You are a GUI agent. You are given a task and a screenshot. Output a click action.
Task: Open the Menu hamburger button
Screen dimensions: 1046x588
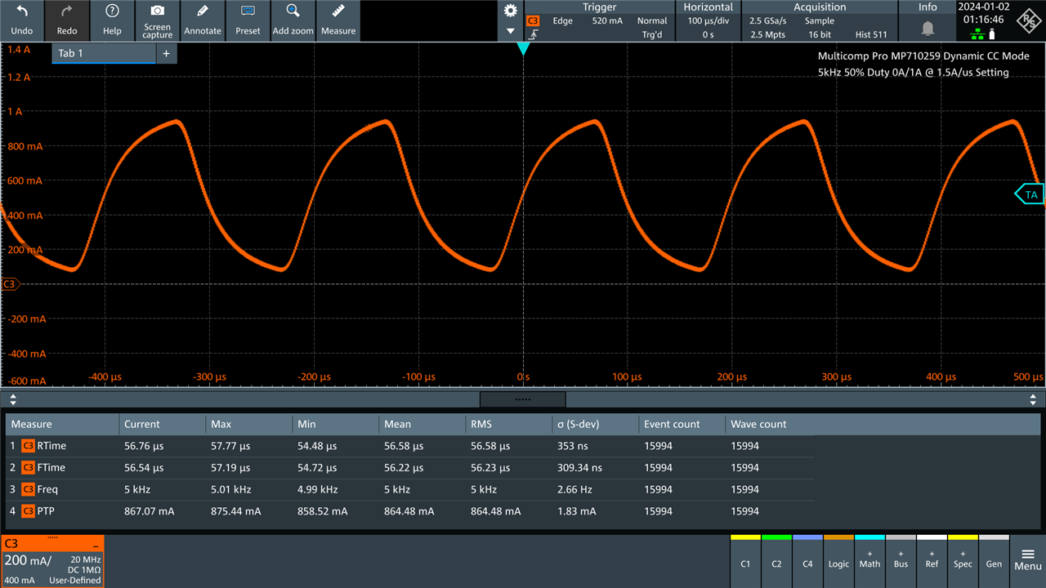(x=1028, y=559)
